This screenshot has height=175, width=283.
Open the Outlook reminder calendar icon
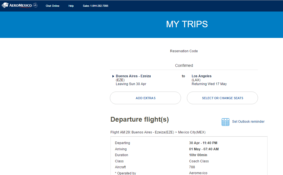[225, 122]
